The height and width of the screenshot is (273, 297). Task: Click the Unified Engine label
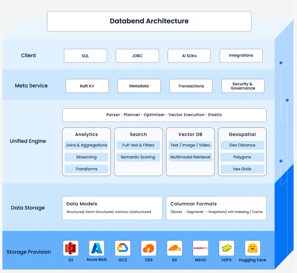click(28, 141)
